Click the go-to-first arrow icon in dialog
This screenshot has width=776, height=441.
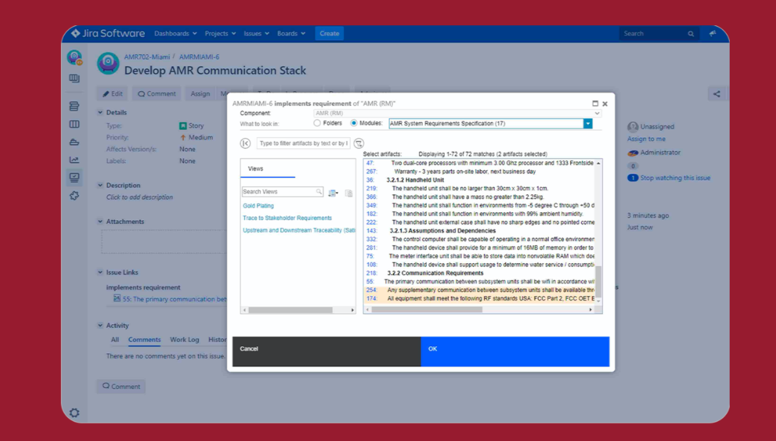(x=245, y=144)
